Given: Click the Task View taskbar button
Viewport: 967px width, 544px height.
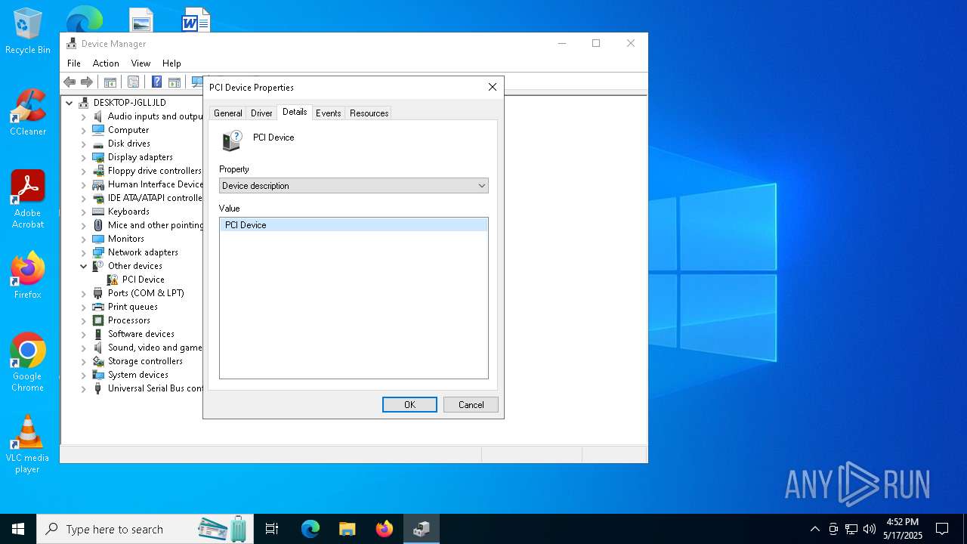Looking at the screenshot, I should (272, 529).
